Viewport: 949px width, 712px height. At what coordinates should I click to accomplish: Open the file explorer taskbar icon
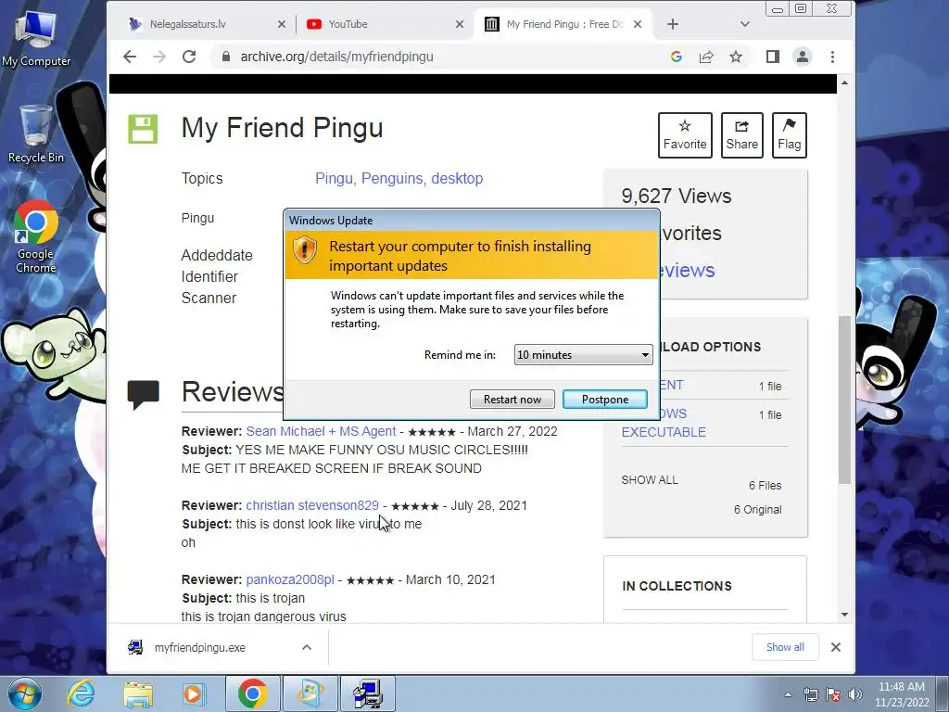pos(138,693)
